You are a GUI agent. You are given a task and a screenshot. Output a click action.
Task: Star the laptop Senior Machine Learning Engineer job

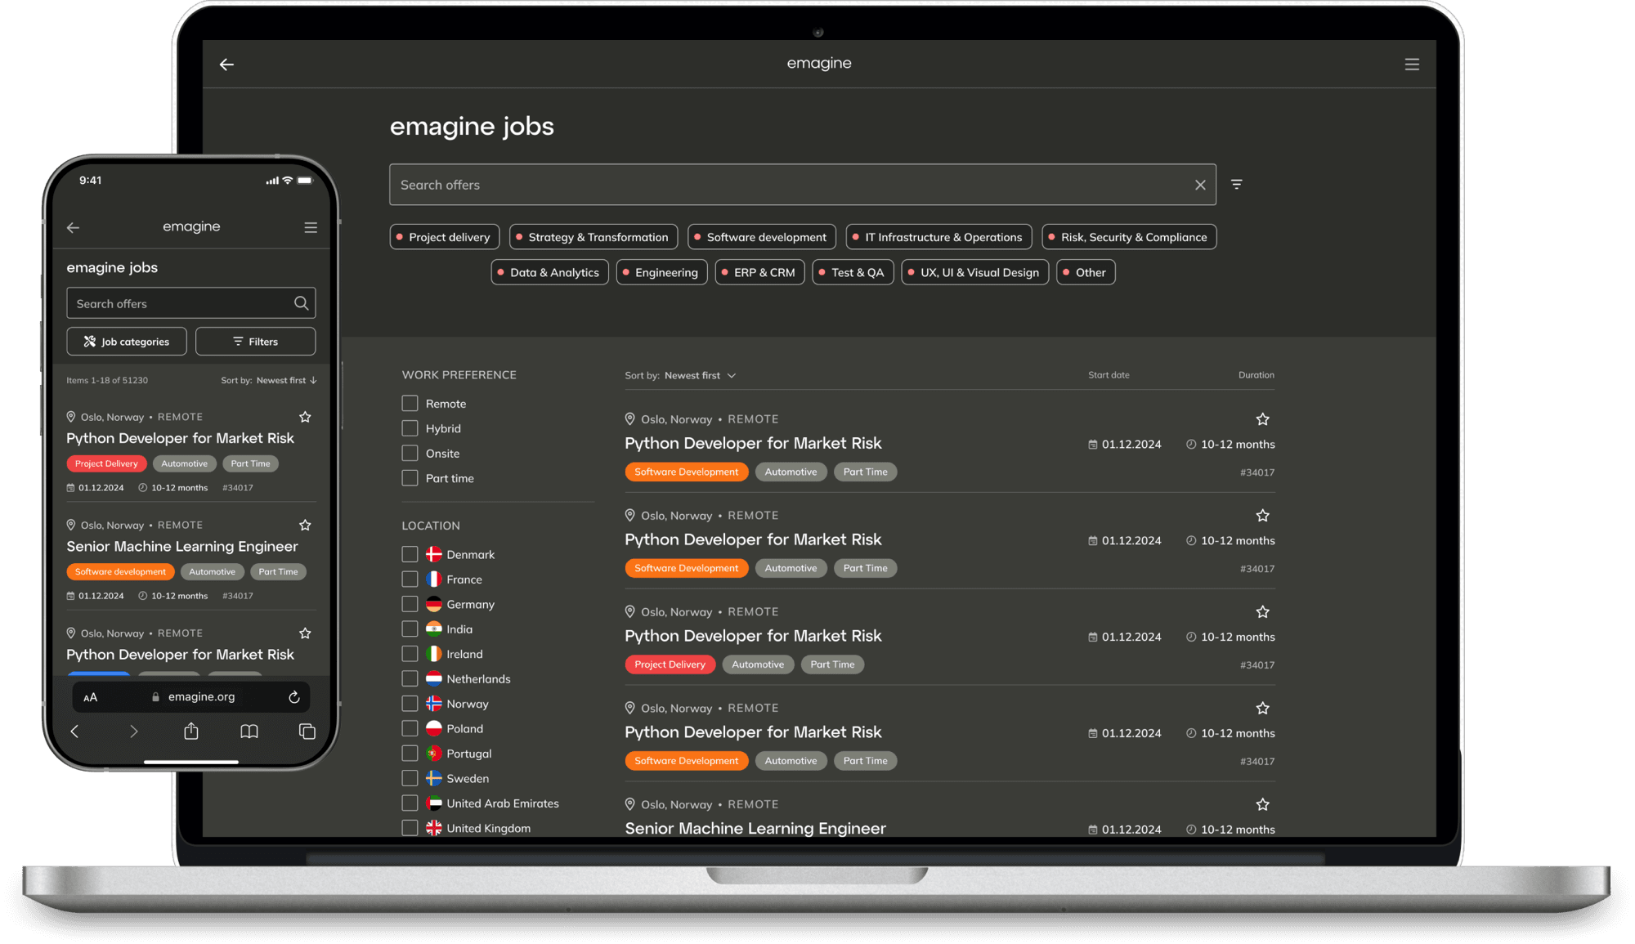click(1262, 805)
